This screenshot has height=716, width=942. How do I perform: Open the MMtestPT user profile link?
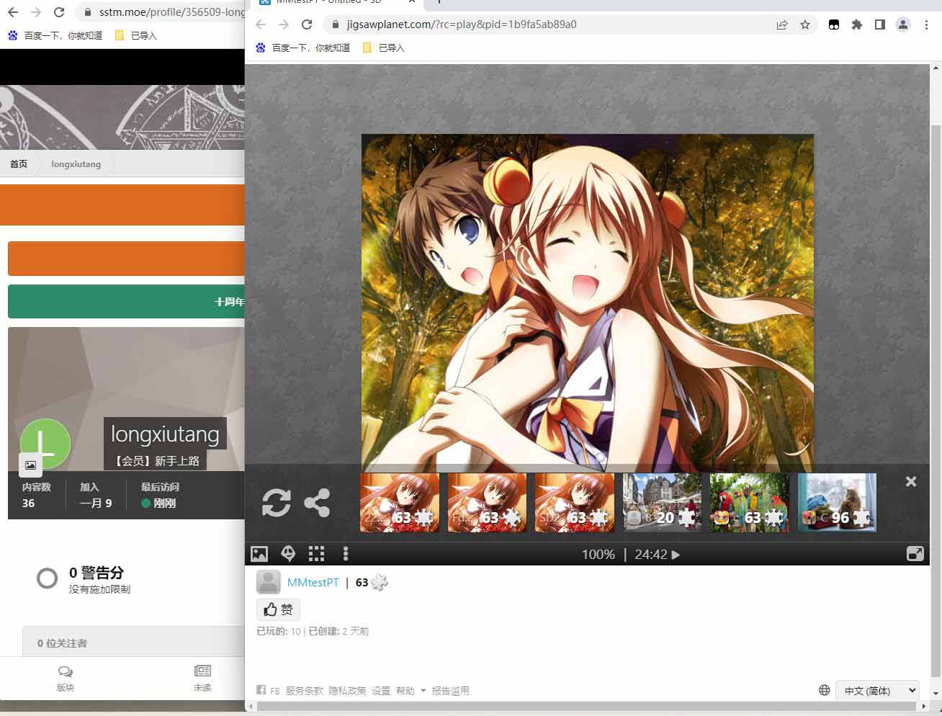pyautogui.click(x=313, y=582)
